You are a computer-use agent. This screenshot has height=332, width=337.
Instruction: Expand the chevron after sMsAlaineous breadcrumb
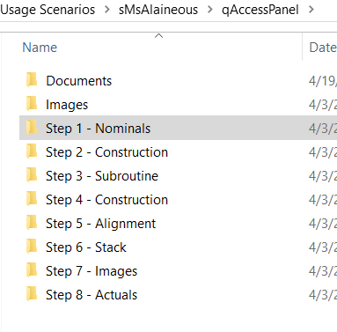coord(209,10)
